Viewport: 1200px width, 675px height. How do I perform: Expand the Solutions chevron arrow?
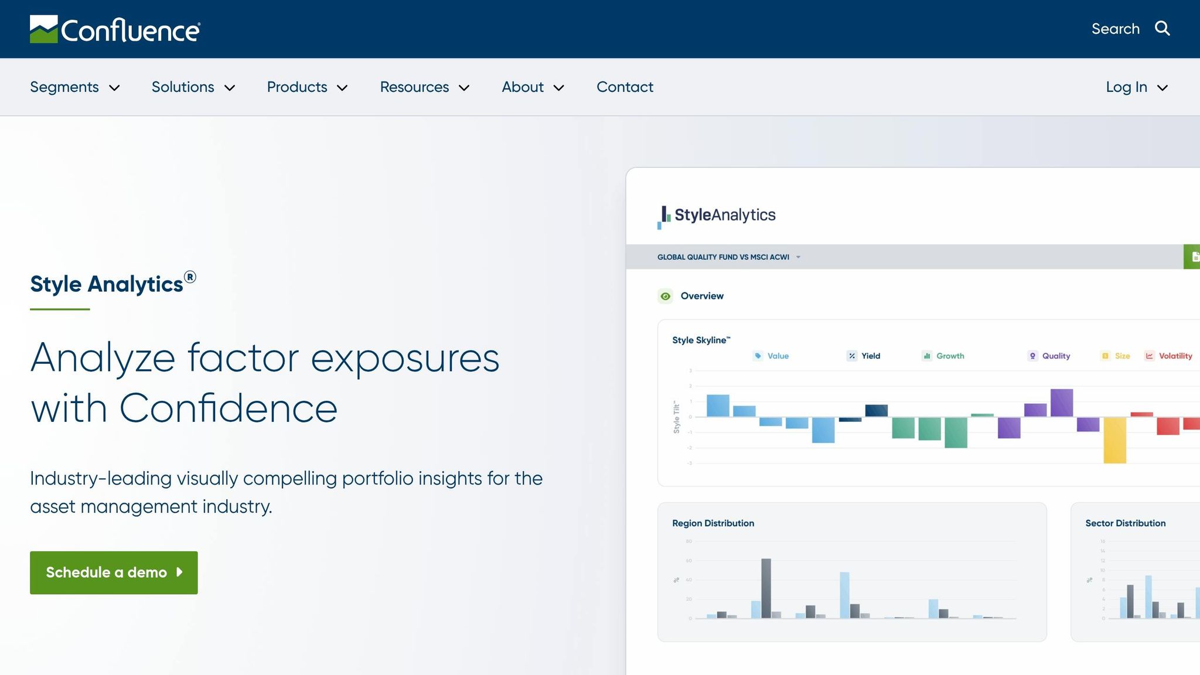[x=230, y=88]
